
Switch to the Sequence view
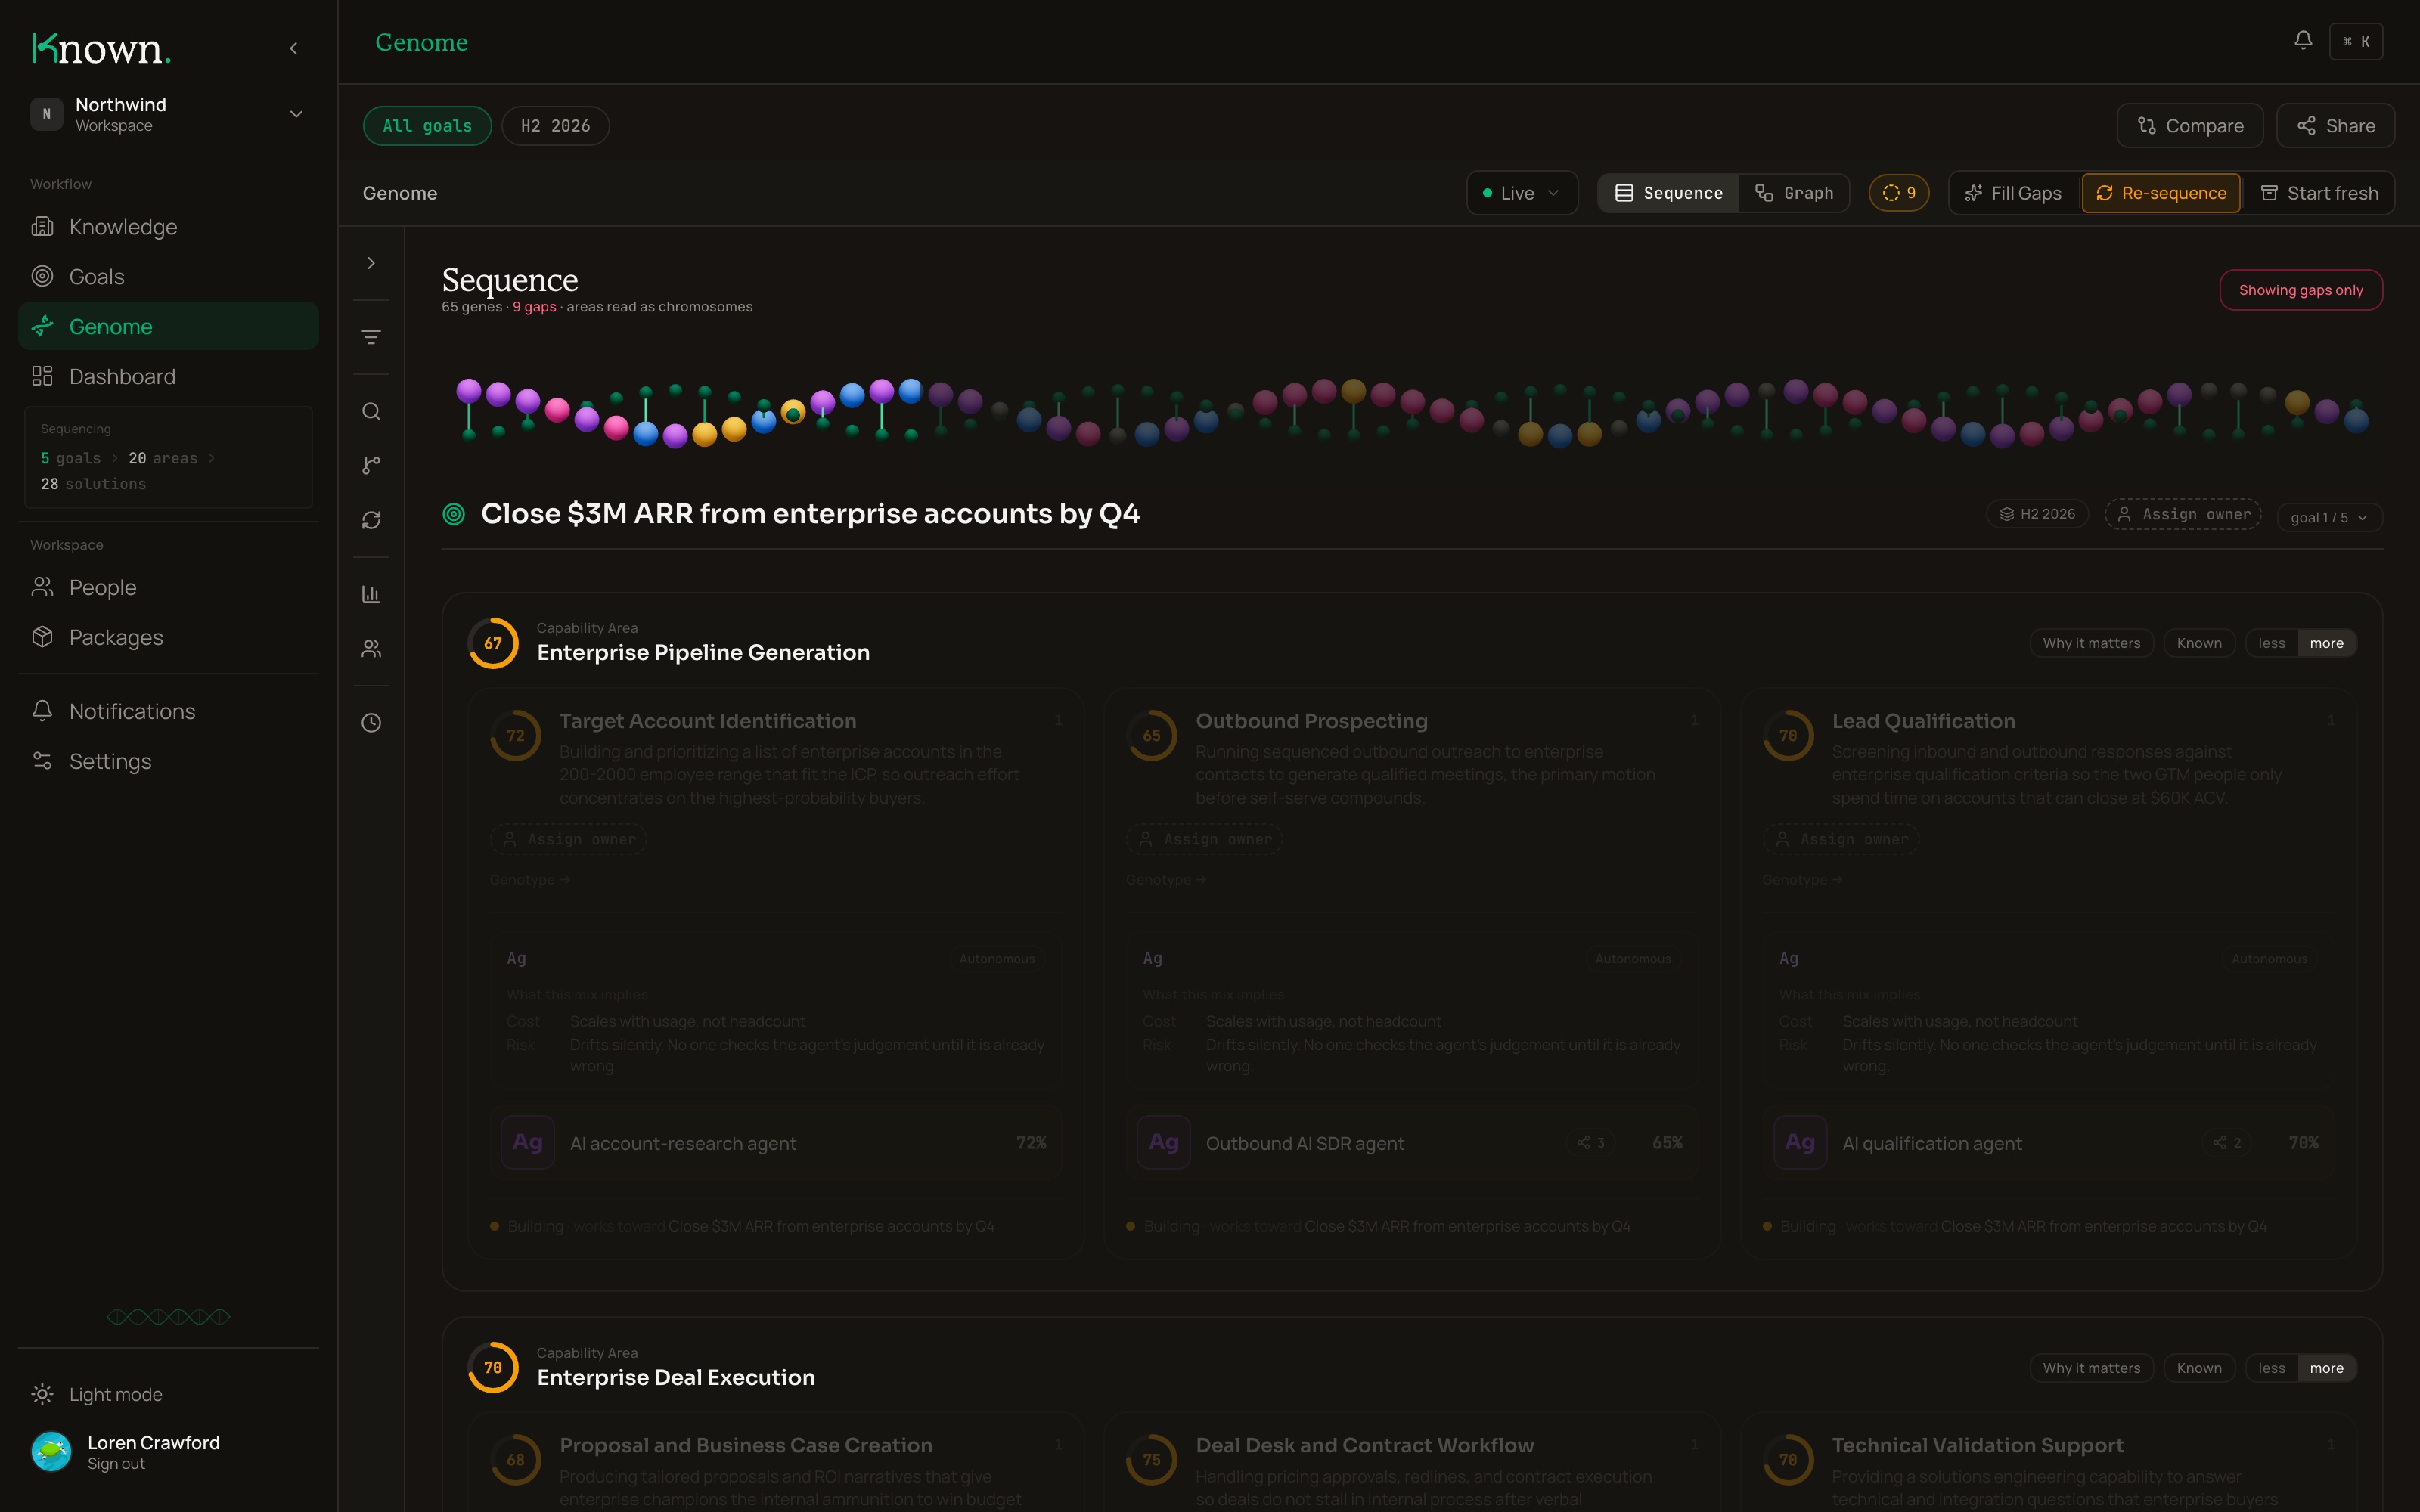(x=1669, y=193)
